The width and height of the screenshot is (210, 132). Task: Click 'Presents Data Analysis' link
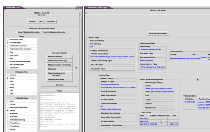point(110,85)
